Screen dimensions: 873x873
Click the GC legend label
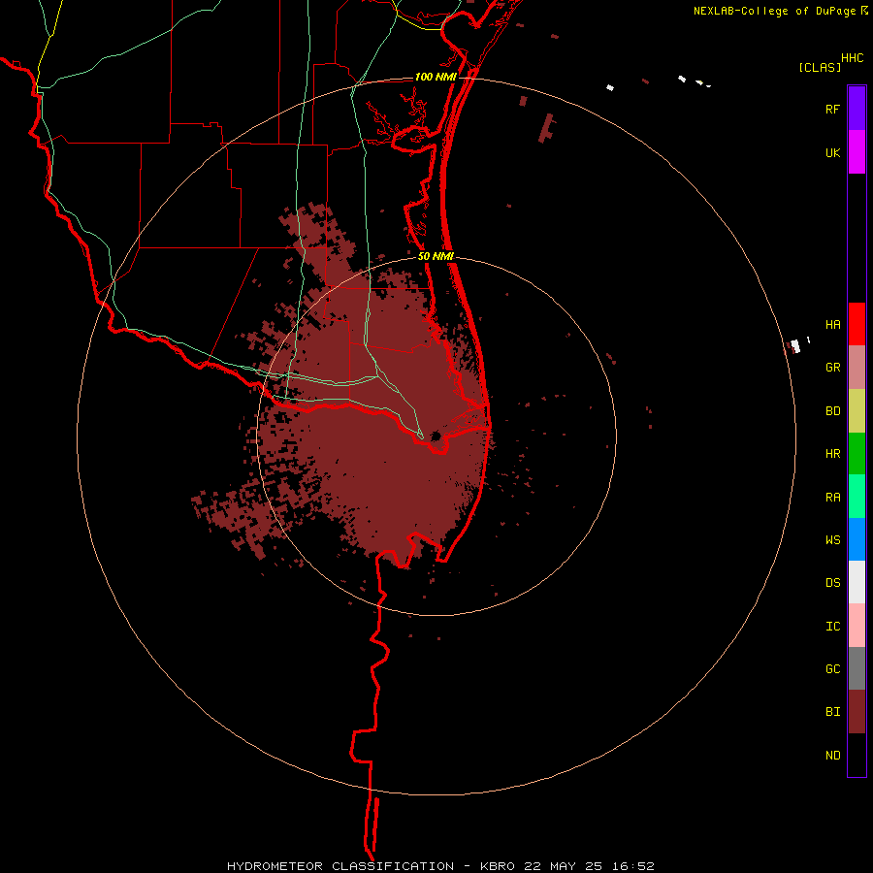pos(833,669)
